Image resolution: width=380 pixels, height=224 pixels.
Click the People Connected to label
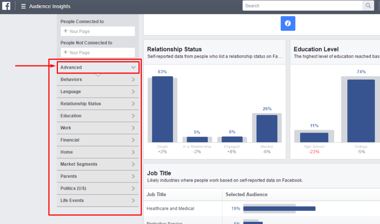(x=82, y=22)
